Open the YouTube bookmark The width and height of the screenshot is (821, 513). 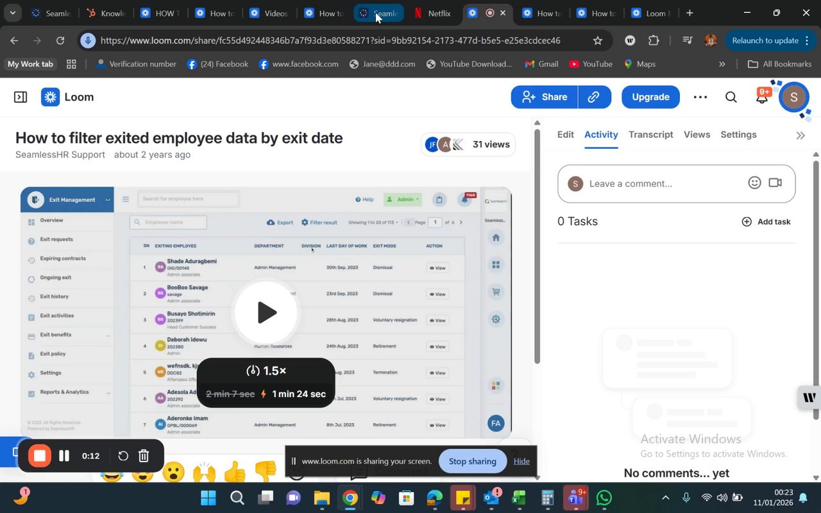point(591,64)
